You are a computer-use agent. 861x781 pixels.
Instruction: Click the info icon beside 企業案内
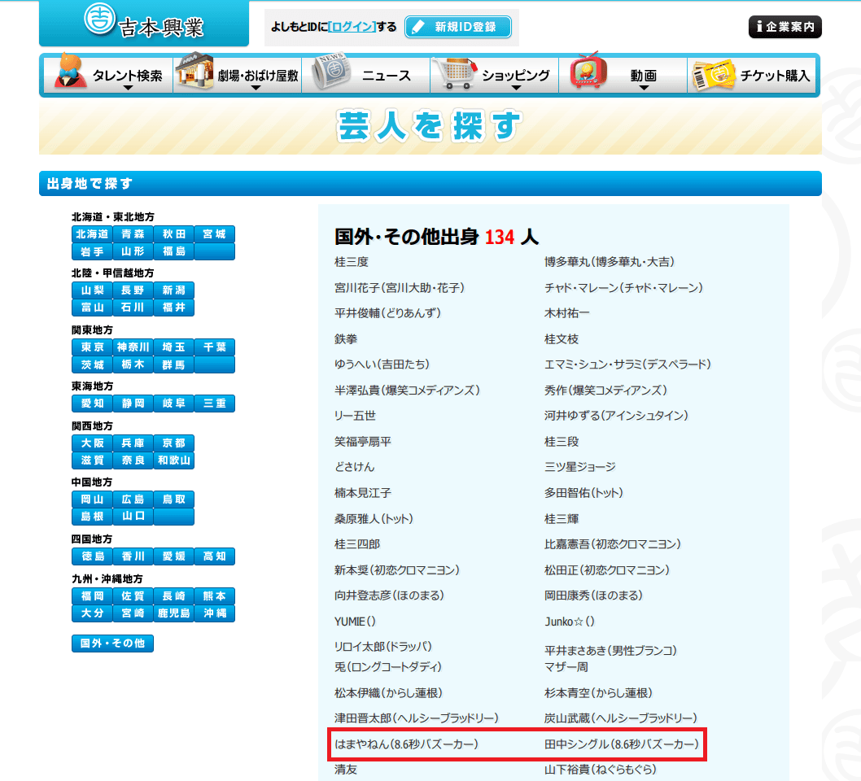(758, 26)
